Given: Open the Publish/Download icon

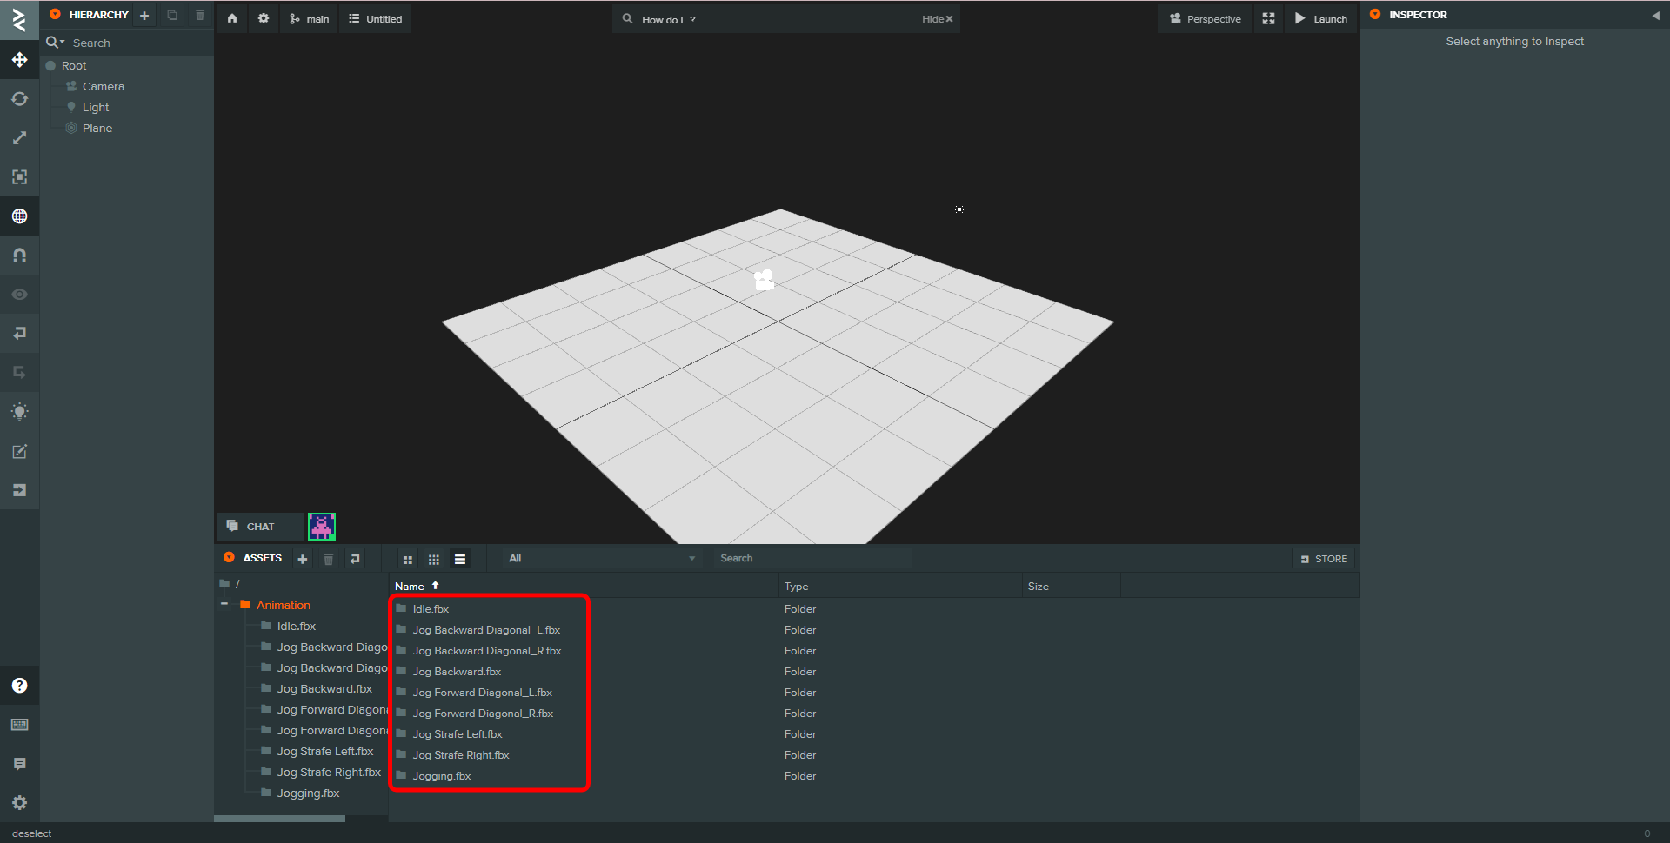Looking at the screenshot, I should (x=19, y=490).
